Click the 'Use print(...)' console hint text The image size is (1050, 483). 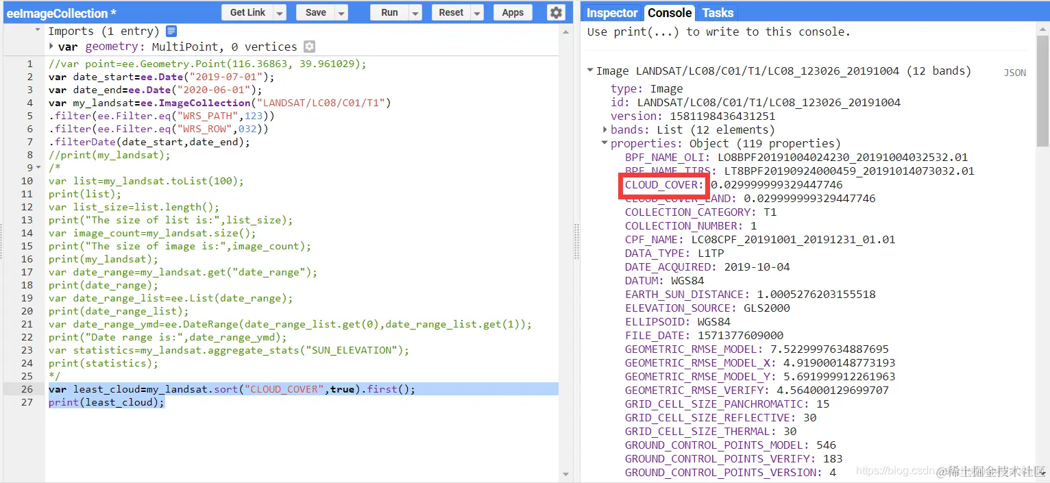[718, 32]
